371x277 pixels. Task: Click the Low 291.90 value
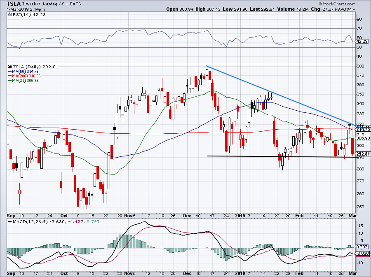235,9
